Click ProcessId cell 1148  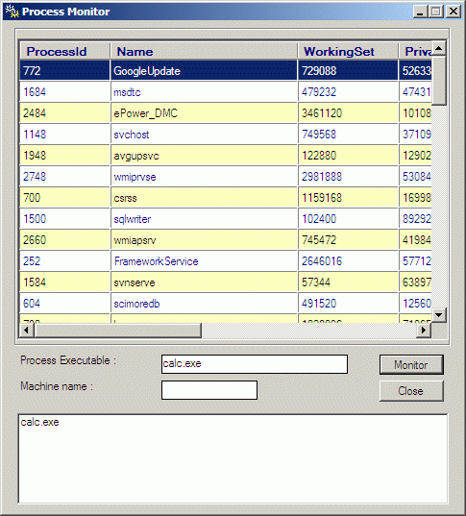pyautogui.click(x=64, y=134)
